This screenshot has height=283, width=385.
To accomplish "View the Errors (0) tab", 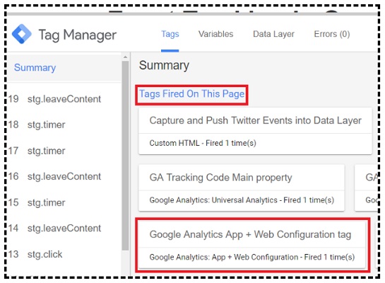I will (332, 34).
